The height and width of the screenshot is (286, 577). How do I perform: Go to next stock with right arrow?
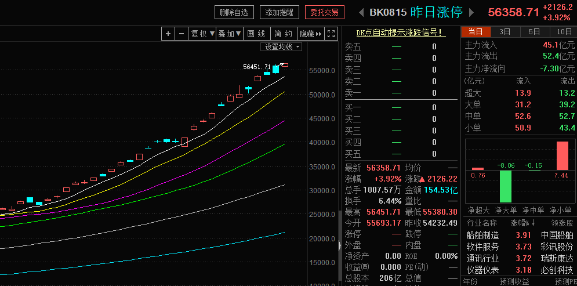(471, 12)
